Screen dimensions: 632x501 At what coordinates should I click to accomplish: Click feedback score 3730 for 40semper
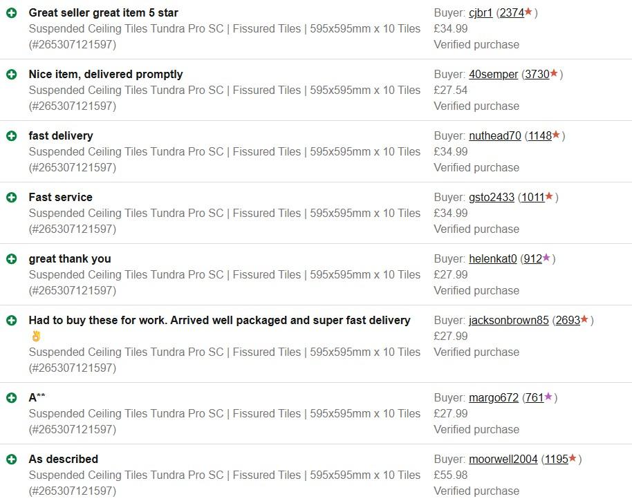click(x=537, y=74)
